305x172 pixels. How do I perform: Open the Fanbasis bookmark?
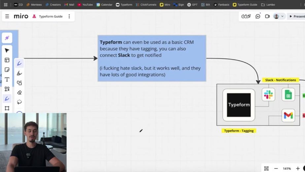[221, 5]
